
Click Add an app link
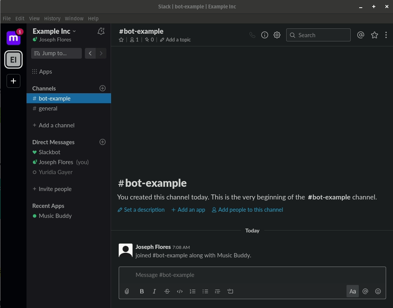(x=188, y=210)
